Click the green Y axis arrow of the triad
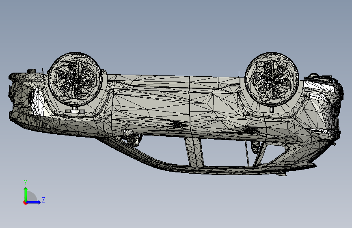Screen dimensions: 352x228 click(26, 194)
